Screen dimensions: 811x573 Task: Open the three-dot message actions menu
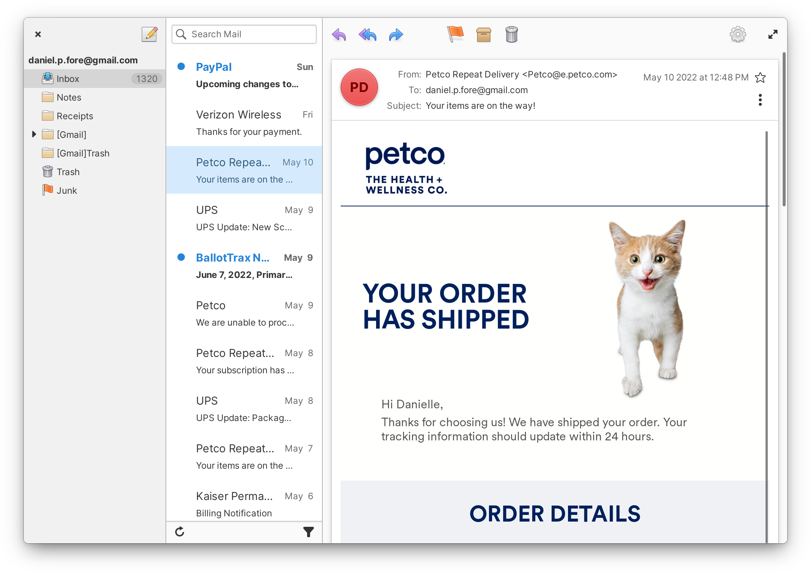pyautogui.click(x=760, y=100)
